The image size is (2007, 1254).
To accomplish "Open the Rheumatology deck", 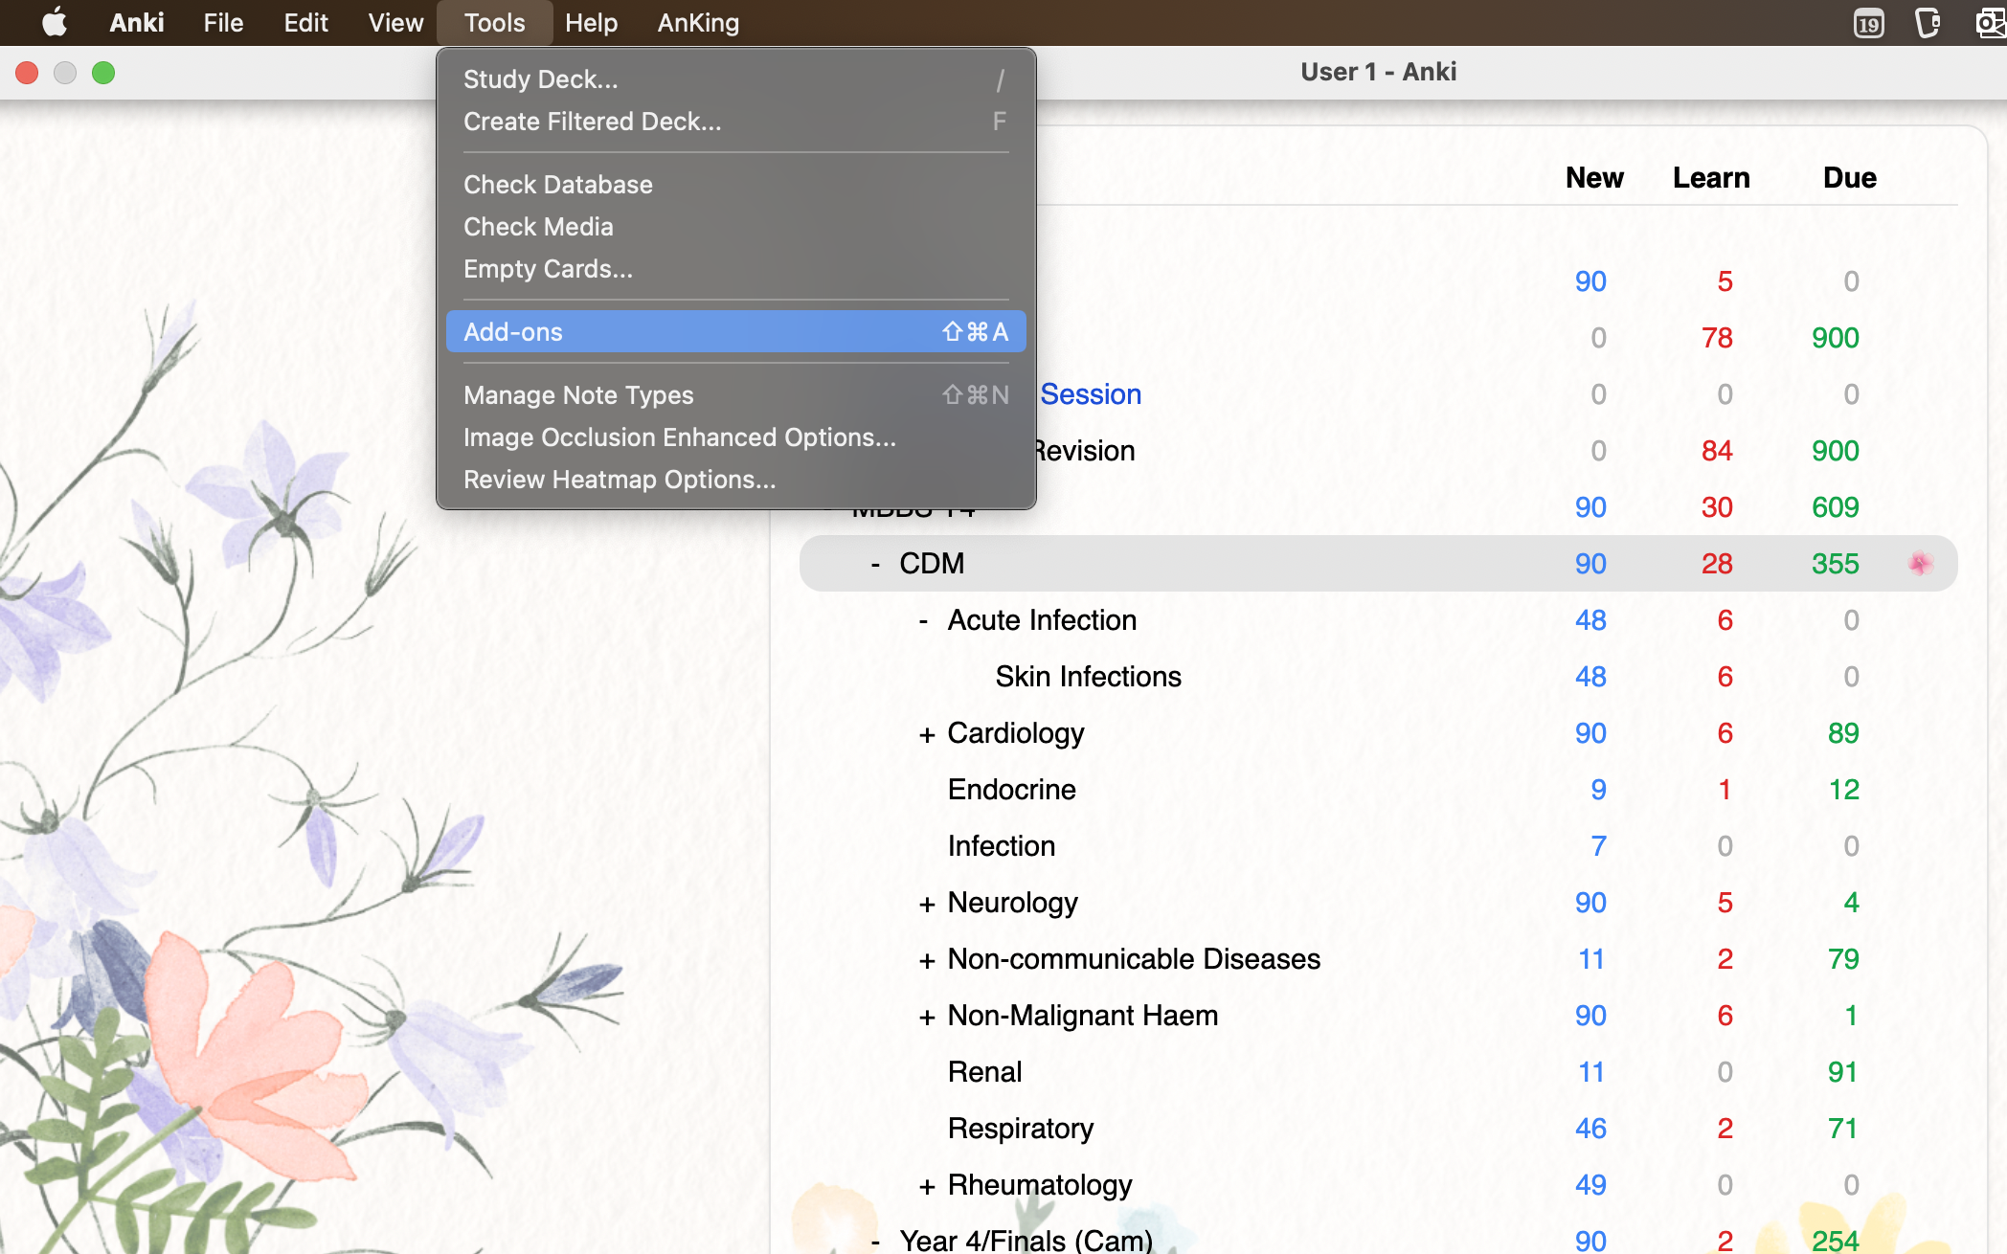I will click(1039, 1185).
